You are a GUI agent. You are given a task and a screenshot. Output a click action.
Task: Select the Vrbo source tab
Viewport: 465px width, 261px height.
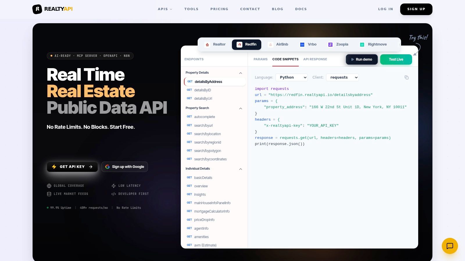coord(308,44)
